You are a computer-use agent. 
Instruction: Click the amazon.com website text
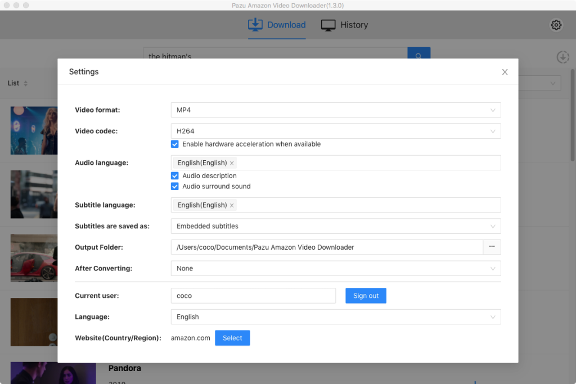(x=190, y=338)
